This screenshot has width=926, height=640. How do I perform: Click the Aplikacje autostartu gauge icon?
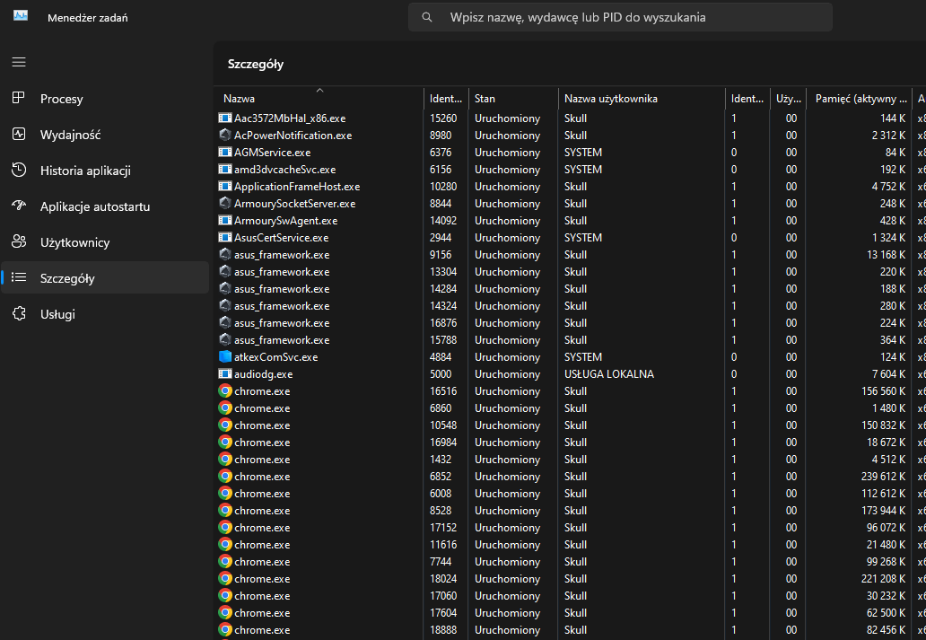coord(19,206)
